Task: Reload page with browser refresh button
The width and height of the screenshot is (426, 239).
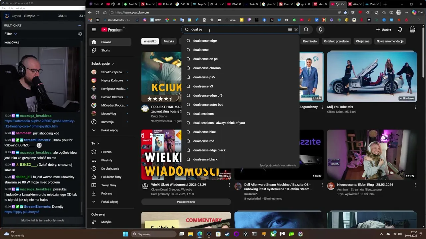Action: pyautogui.click(x=97, y=12)
